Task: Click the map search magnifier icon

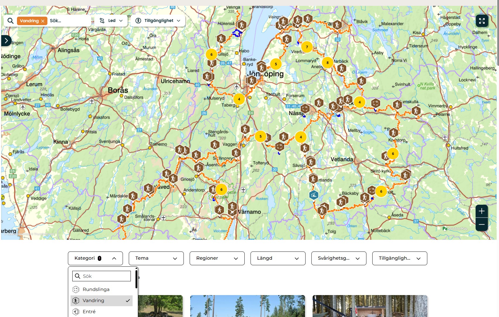Action: coord(11,21)
